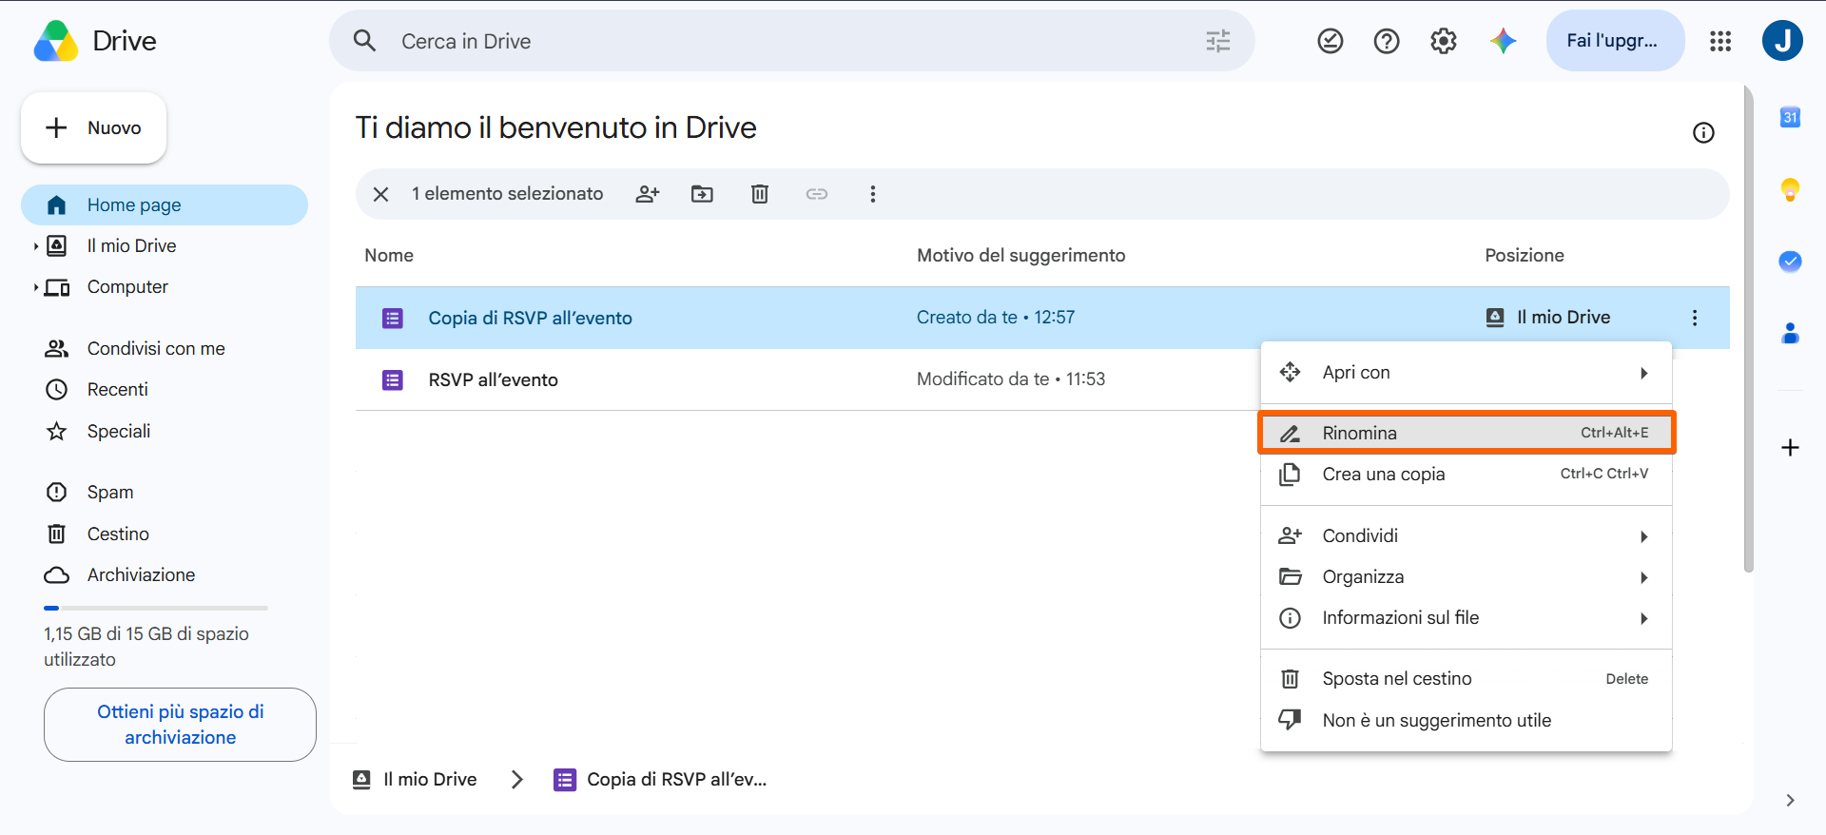Open offline ready status icon
1826x835 pixels.
pos(1331,41)
